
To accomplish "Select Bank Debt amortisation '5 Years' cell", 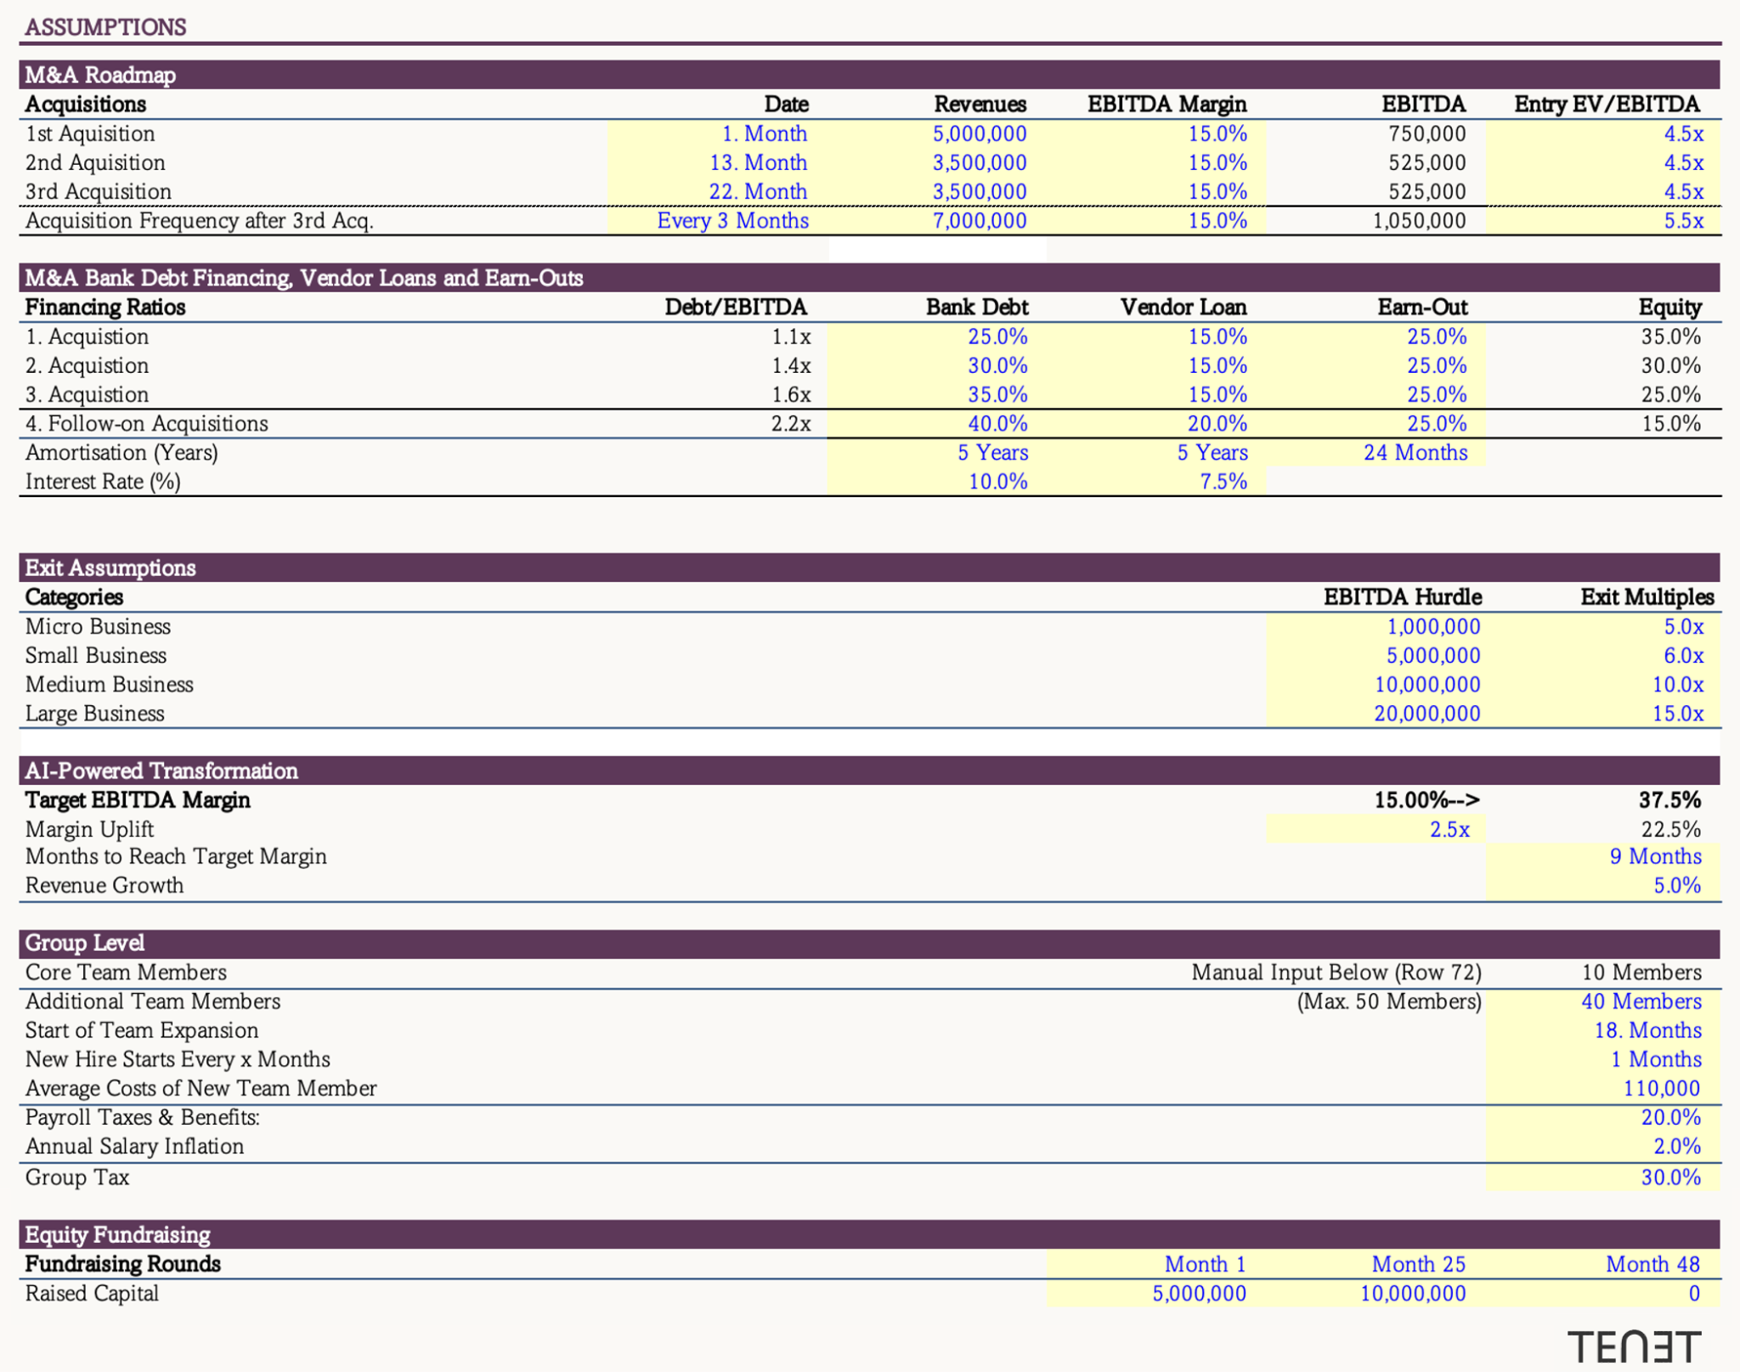I will [x=937, y=453].
